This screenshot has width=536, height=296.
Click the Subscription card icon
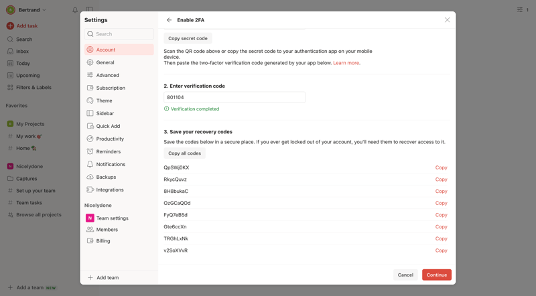point(90,88)
